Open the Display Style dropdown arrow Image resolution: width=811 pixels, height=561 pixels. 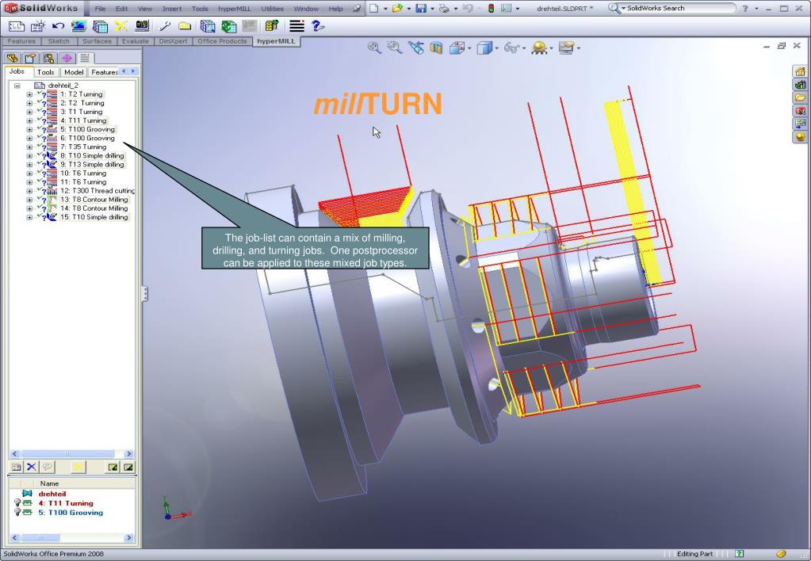497,48
